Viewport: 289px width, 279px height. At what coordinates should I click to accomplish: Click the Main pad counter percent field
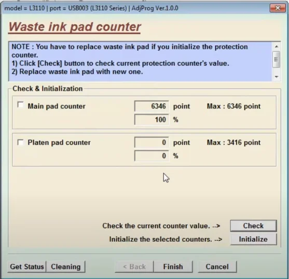click(x=152, y=120)
